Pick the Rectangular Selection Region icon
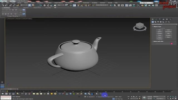Viewport: 178px width, 100px height. pos(37,5)
